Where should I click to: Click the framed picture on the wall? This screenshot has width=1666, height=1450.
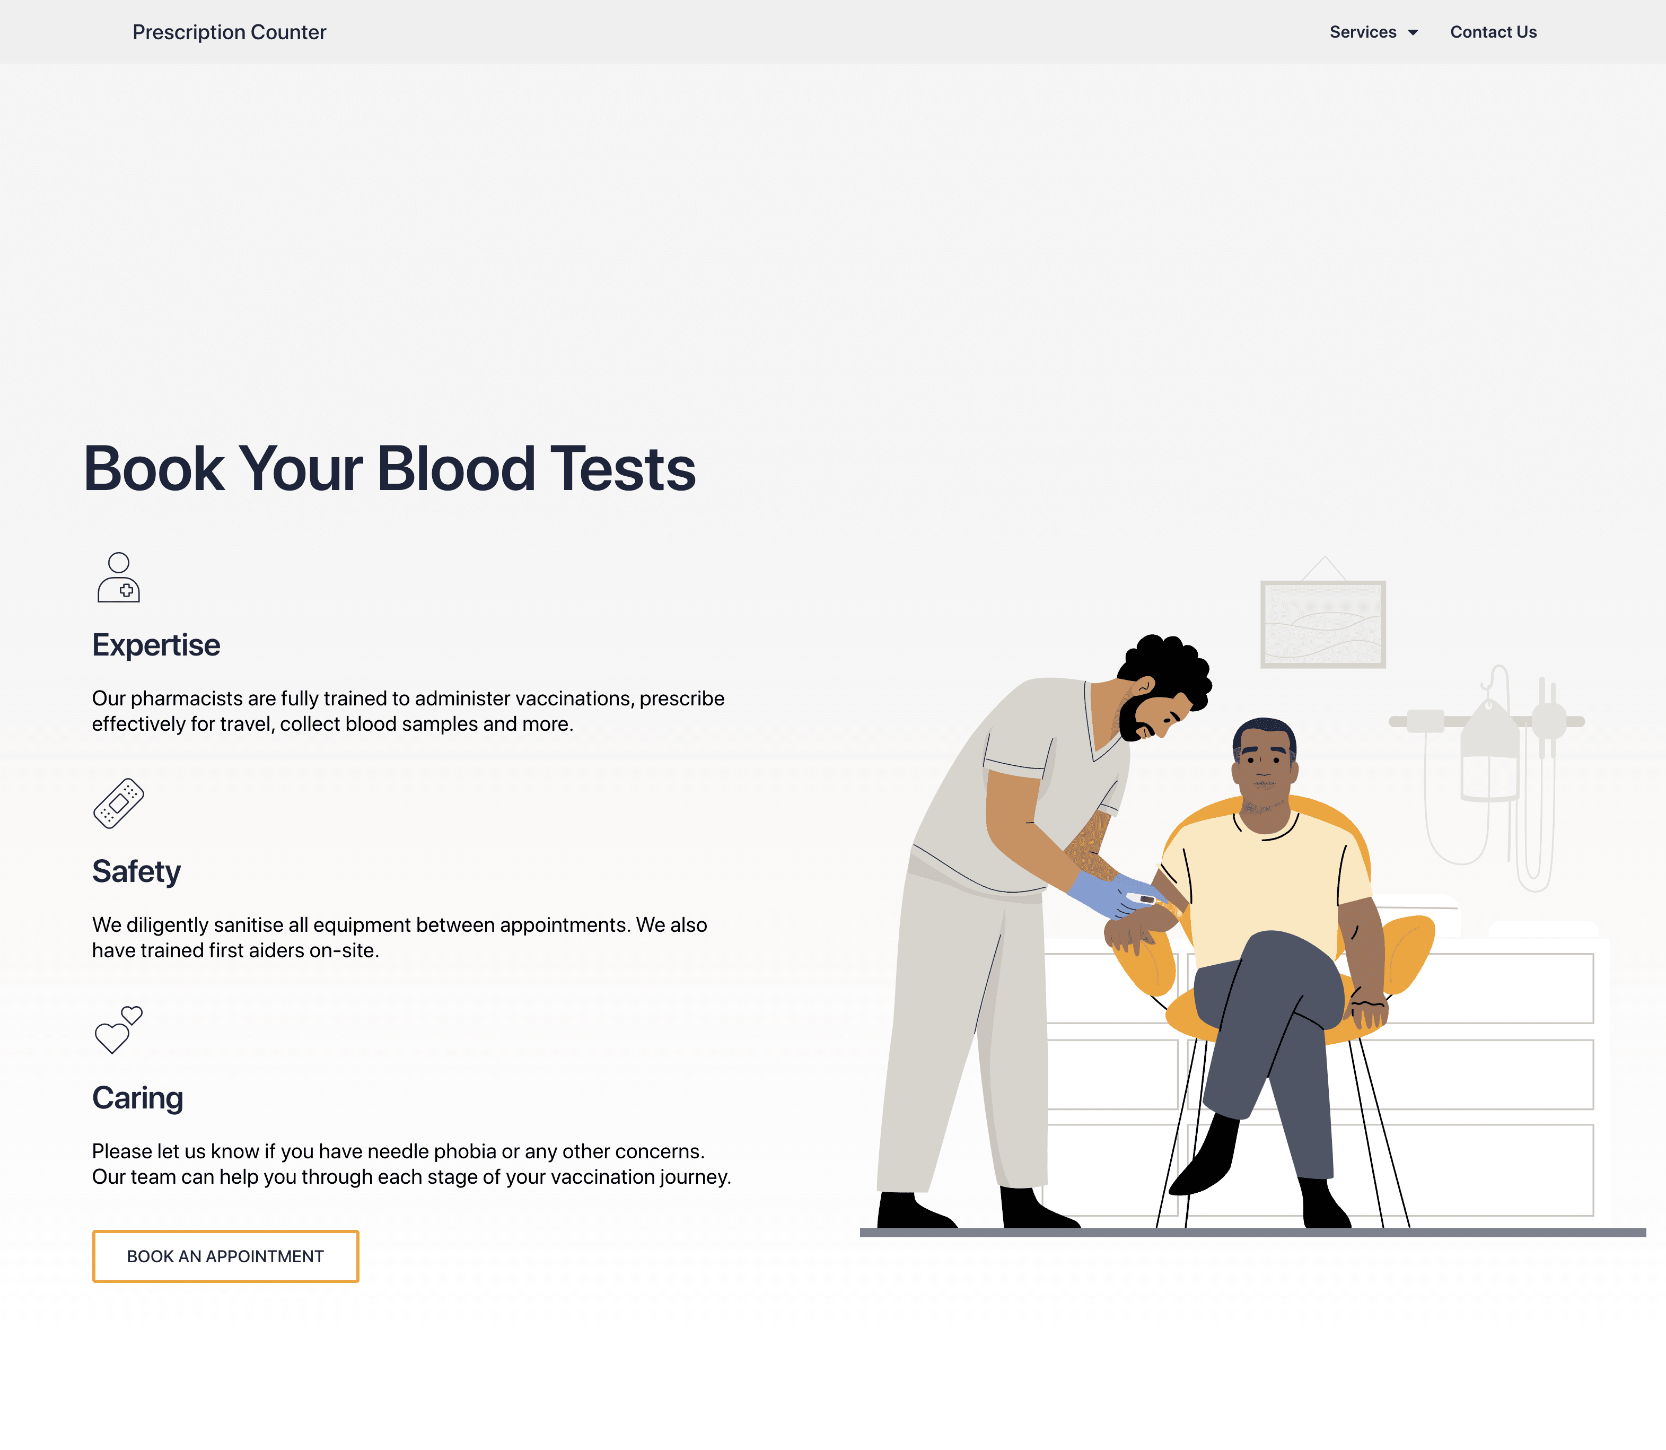[x=1323, y=624]
